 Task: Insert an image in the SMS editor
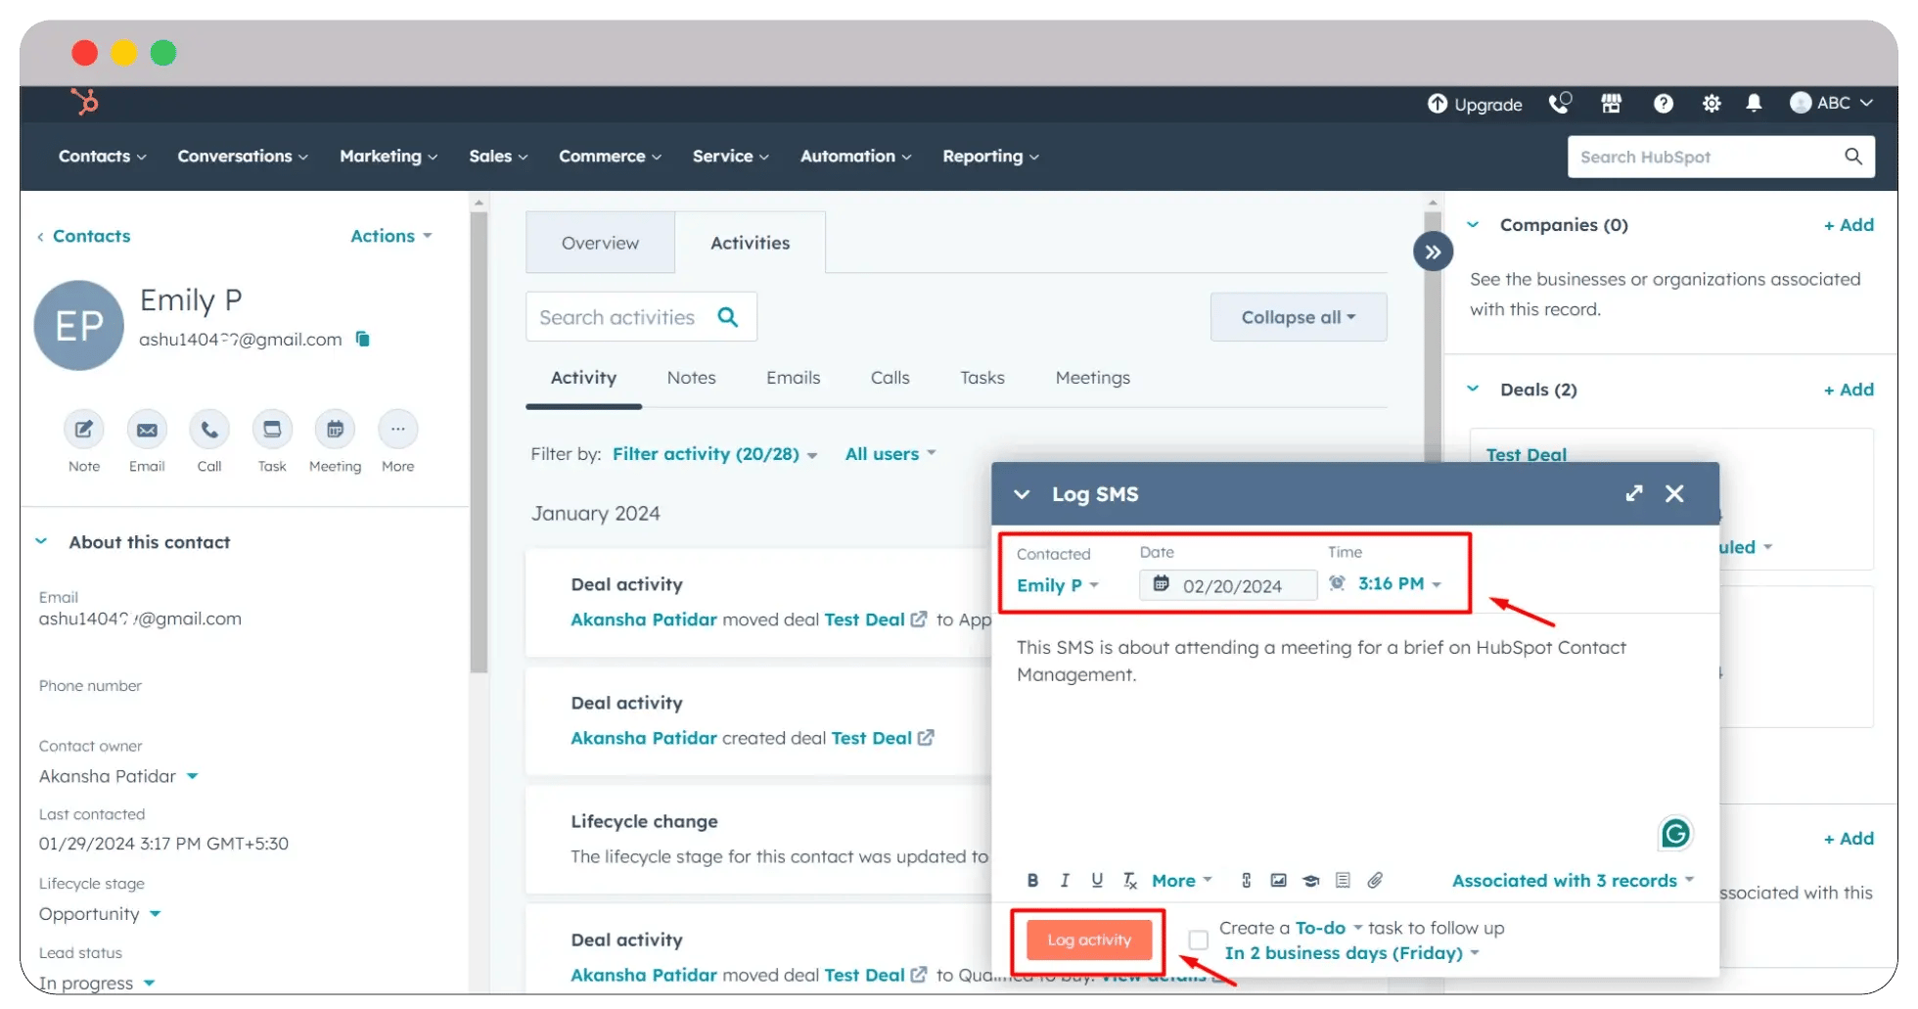point(1278,880)
